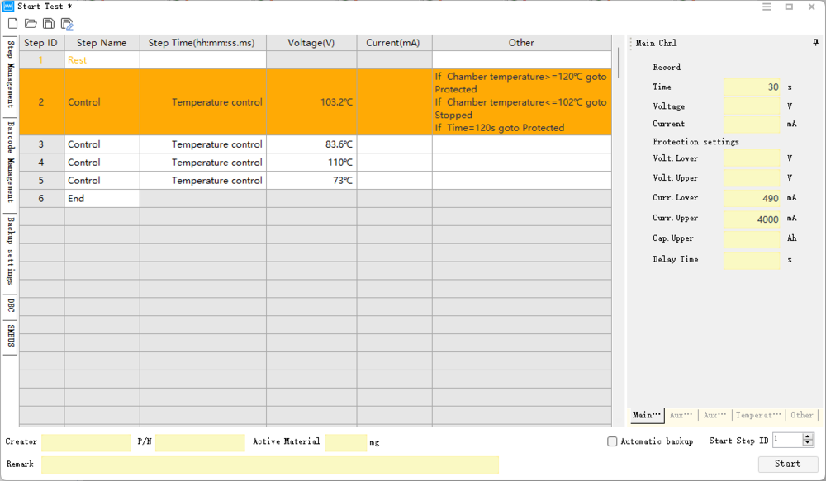Increase the Start Step ID value

point(808,436)
